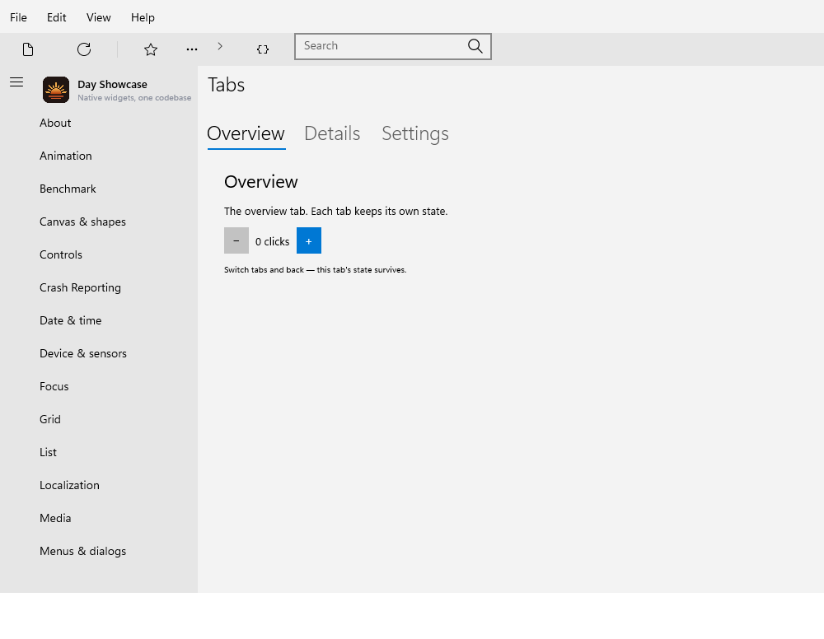
Task: Toggle the hamburger navigation menu
Action: (x=16, y=82)
